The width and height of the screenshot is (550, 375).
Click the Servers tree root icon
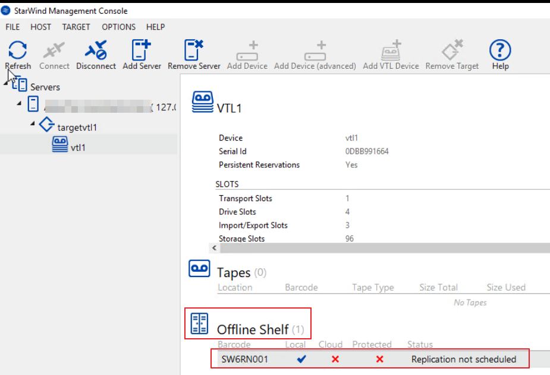20,85
